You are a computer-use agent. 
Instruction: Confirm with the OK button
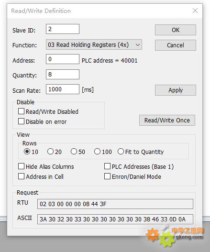pyautogui.click(x=176, y=30)
